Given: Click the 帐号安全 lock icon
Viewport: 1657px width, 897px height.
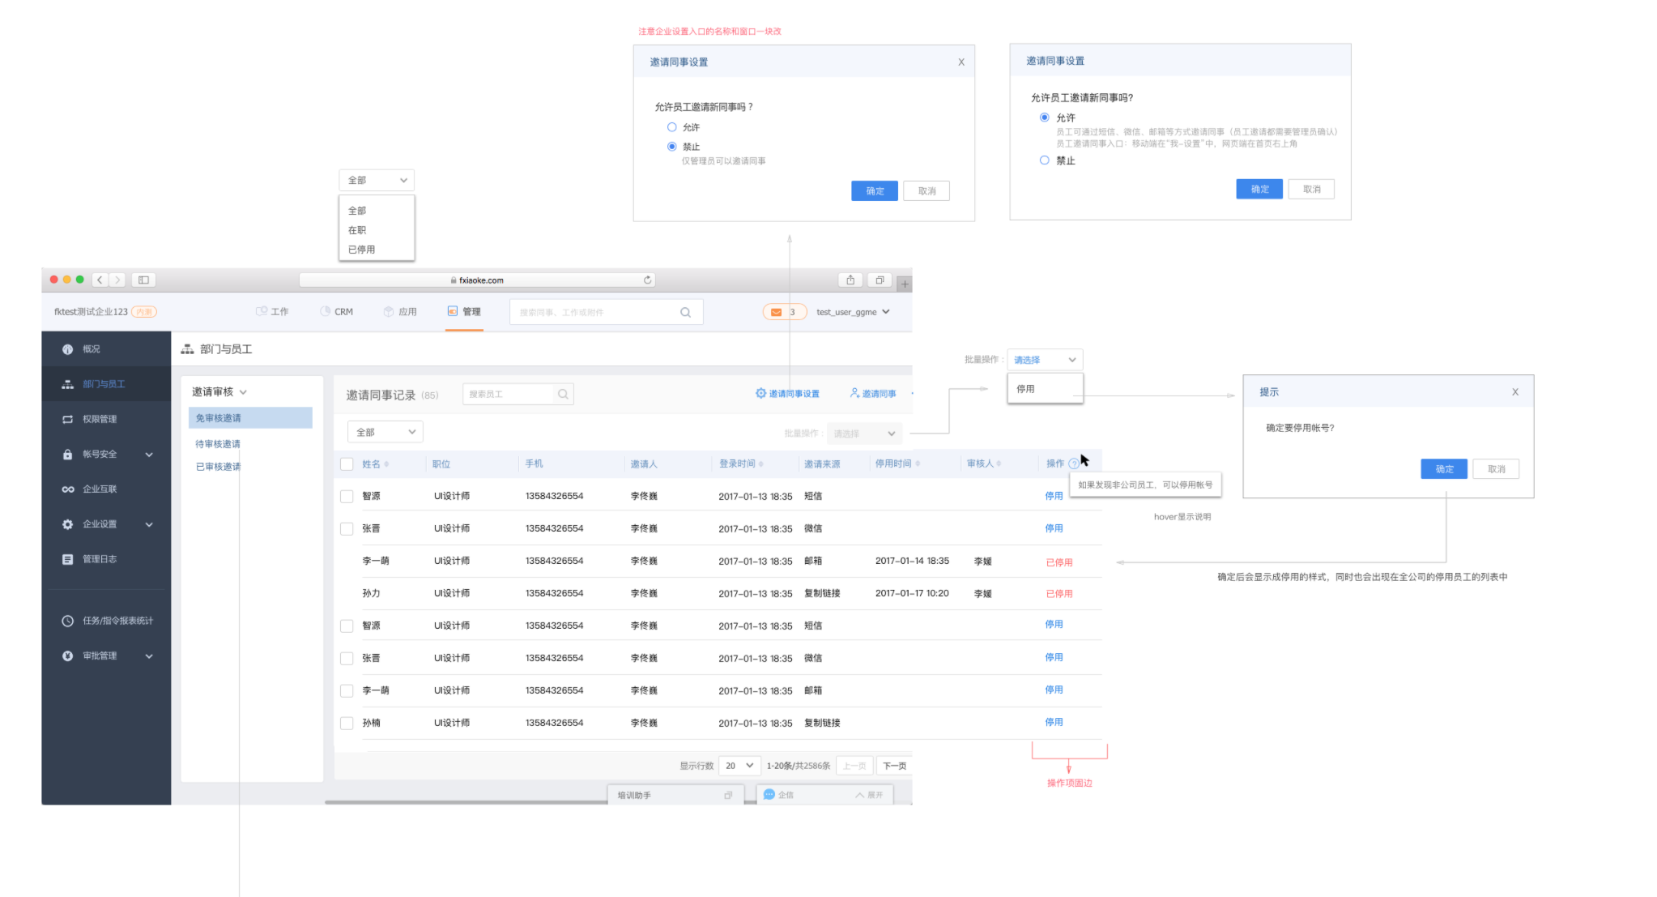Looking at the screenshot, I should tap(67, 455).
